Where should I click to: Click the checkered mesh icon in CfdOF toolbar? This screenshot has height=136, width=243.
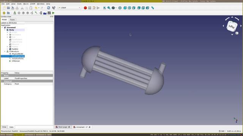click(x=49, y=13)
